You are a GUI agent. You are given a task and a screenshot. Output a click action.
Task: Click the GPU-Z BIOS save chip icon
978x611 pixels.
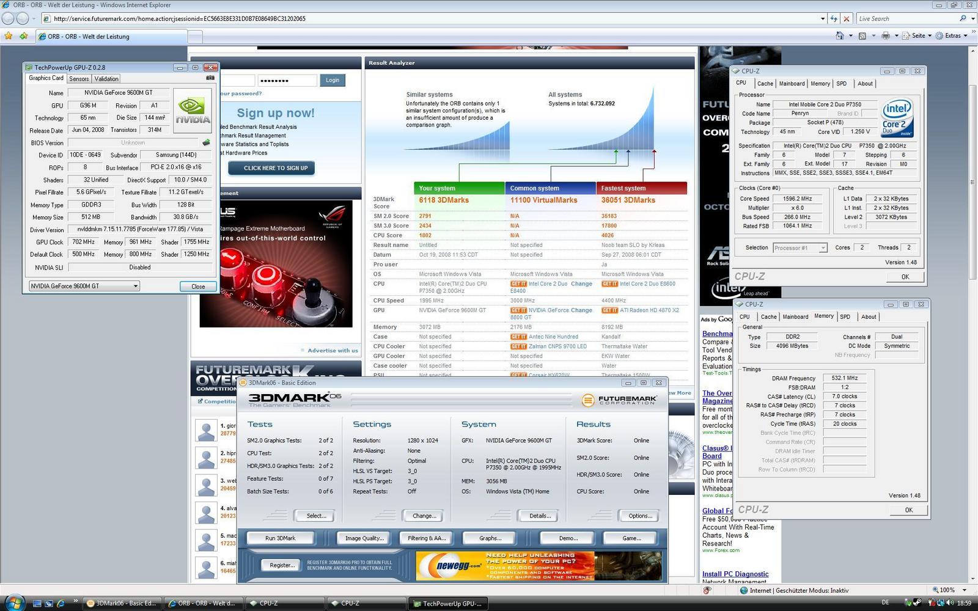tap(206, 142)
